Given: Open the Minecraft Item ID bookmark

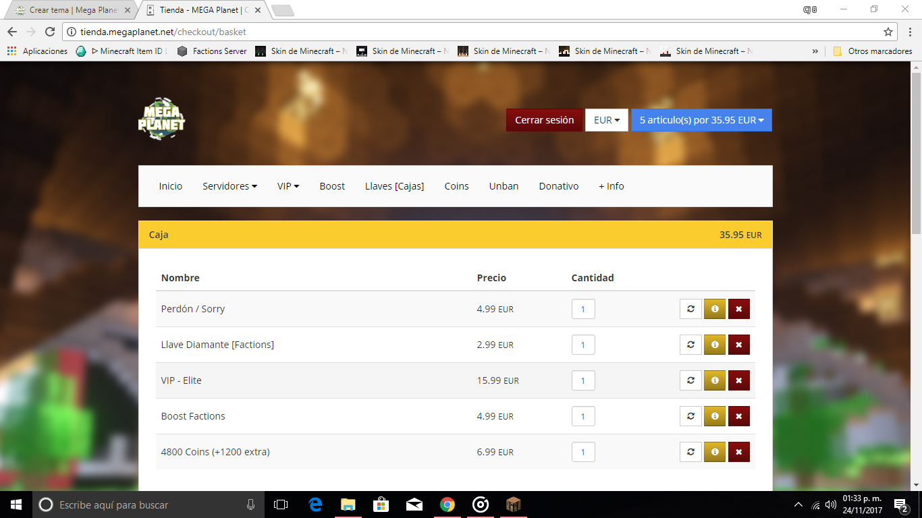Looking at the screenshot, I should click(x=122, y=51).
